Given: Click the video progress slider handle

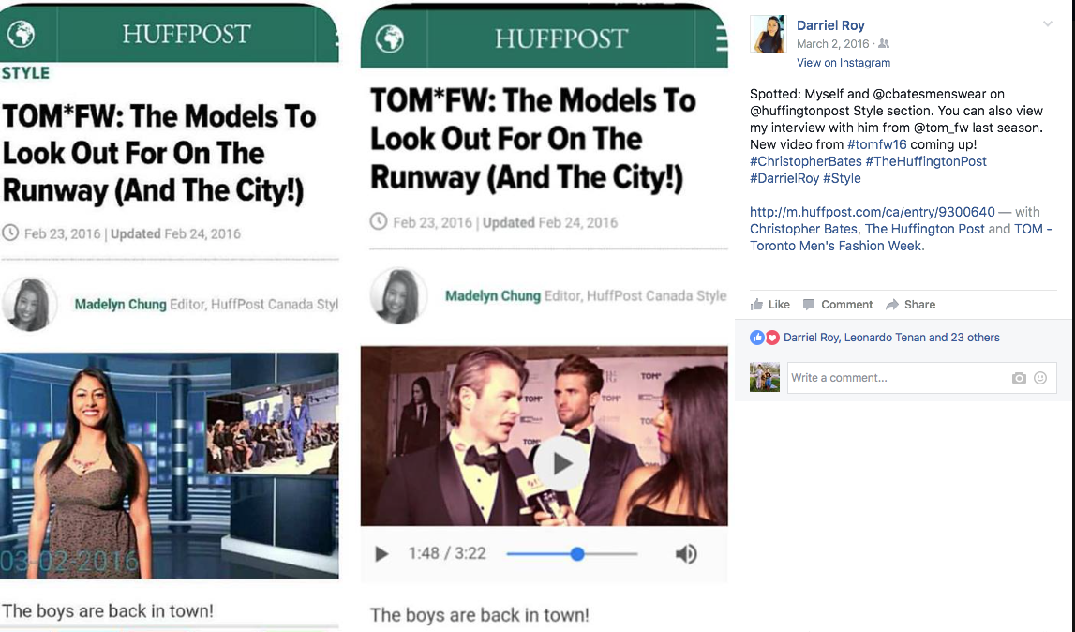Looking at the screenshot, I should click(x=577, y=554).
